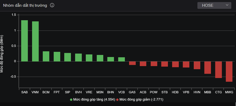
Task: Select the CTG red bar
Action: click(x=218, y=70)
